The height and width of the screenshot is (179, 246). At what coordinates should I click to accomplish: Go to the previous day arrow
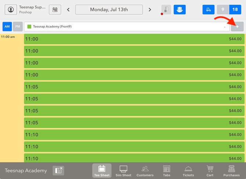click(x=68, y=10)
